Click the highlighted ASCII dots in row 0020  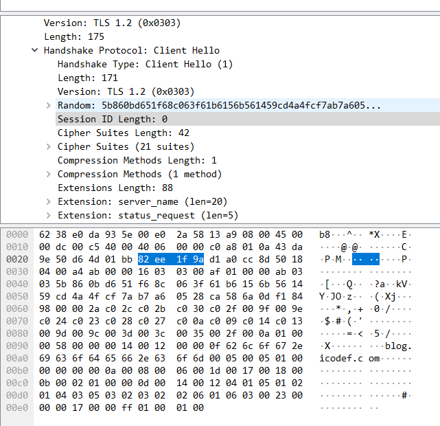(365, 259)
